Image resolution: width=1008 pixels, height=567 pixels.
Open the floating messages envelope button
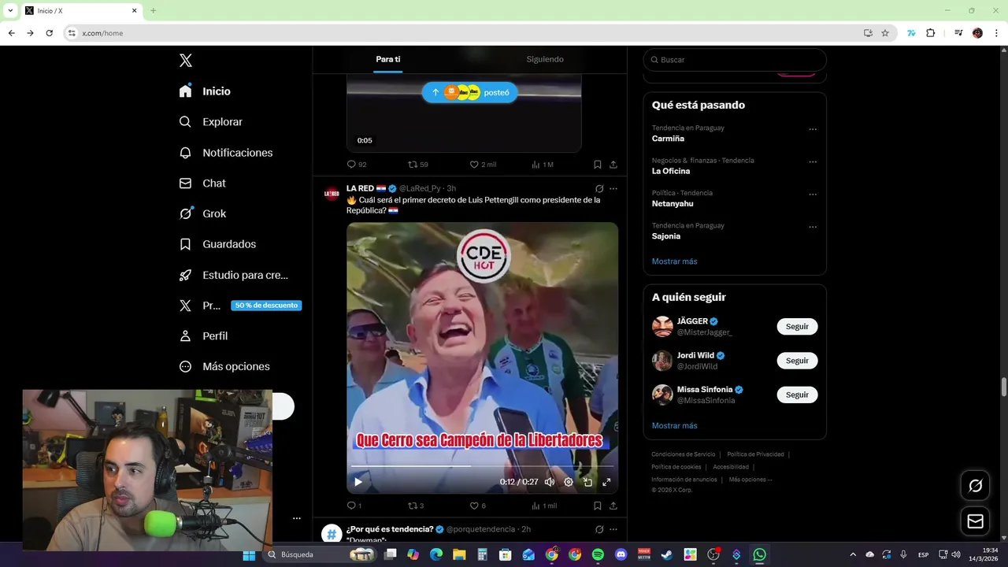pos(975,521)
